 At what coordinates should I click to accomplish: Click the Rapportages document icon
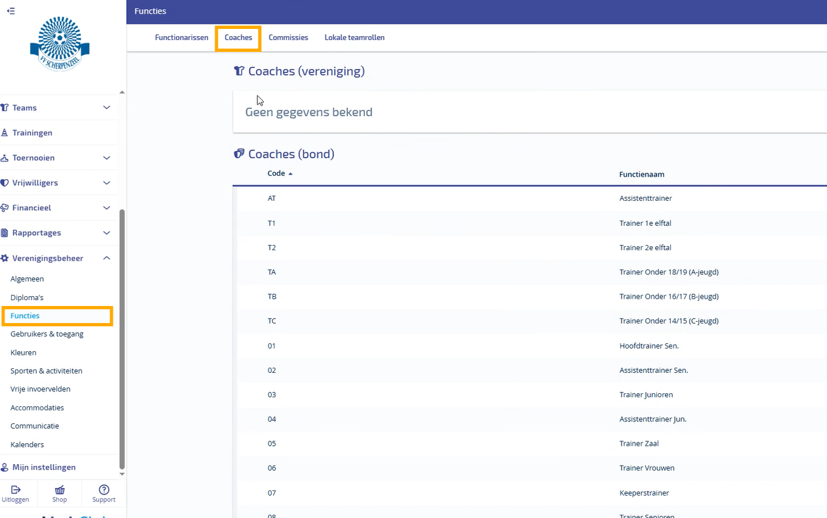tap(5, 232)
